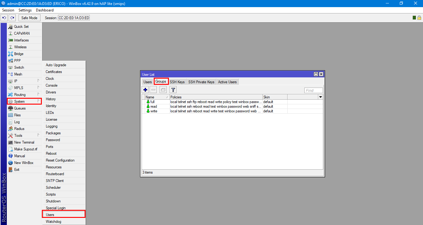This screenshot has width=423, height=225.
Task: Switch to Groups tab
Action: coord(161,82)
